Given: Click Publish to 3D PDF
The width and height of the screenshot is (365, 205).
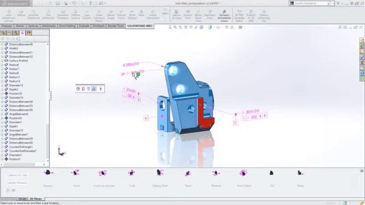Looking at the screenshot, I should (x=251, y=16).
